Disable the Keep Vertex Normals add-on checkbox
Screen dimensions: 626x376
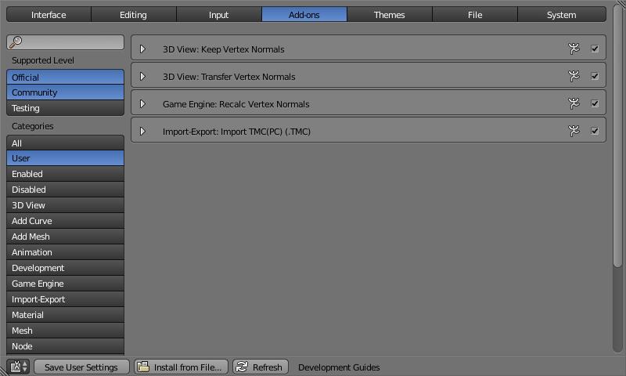click(595, 49)
